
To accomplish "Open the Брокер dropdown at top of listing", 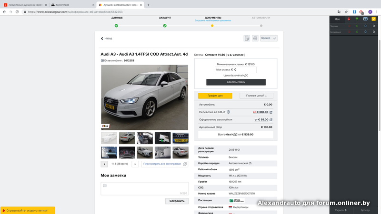I will coord(269,38).
